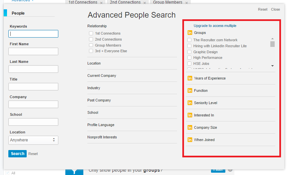Viewport: 291px width, 175px height.
Task: Tick The Recruiter.com Network group
Action: click(189, 40)
